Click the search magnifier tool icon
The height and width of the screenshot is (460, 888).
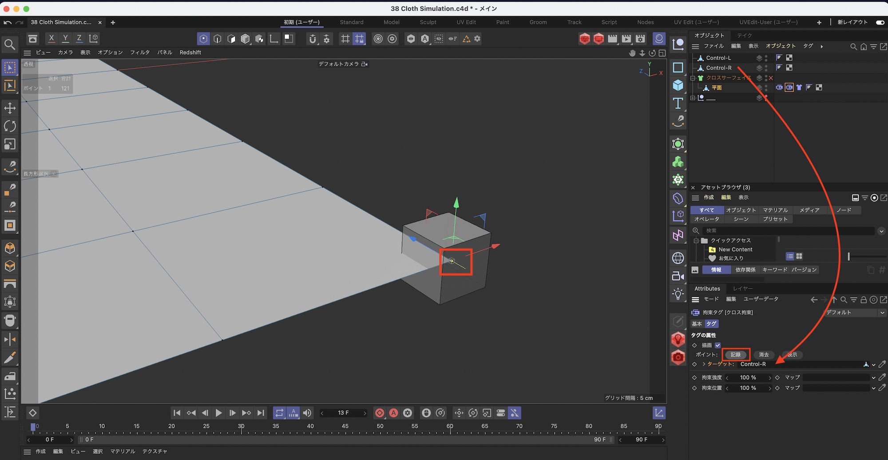click(10, 44)
